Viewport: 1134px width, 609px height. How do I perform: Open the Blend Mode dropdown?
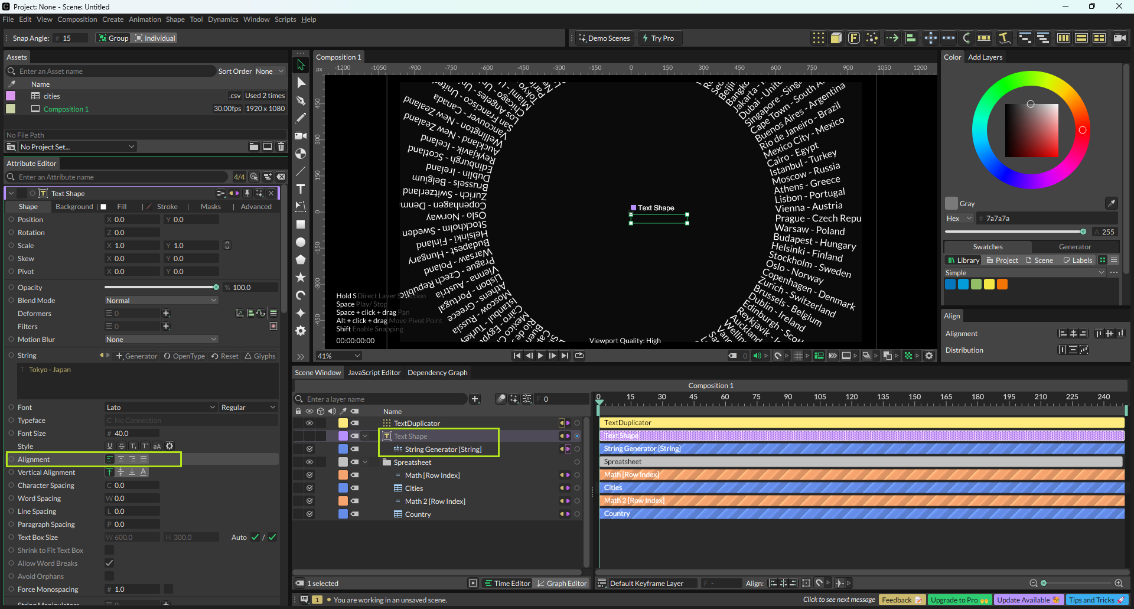coord(161,301)
